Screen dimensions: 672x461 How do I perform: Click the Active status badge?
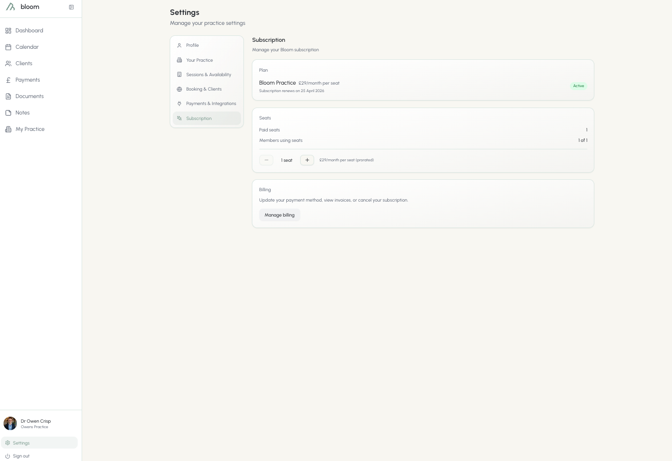[x=578, y=86]
